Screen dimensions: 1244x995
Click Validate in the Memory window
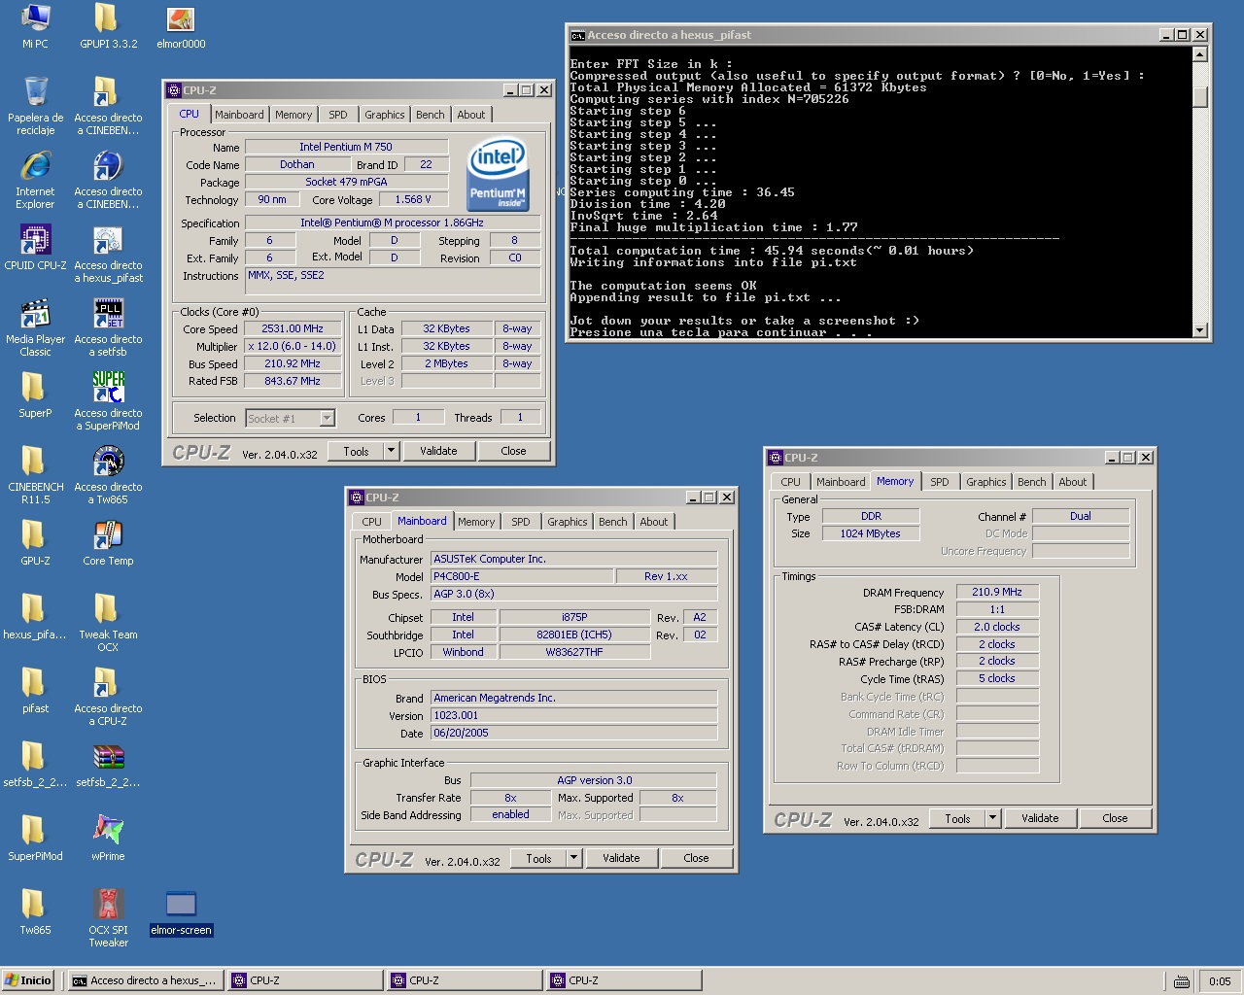coord(1040,818)
